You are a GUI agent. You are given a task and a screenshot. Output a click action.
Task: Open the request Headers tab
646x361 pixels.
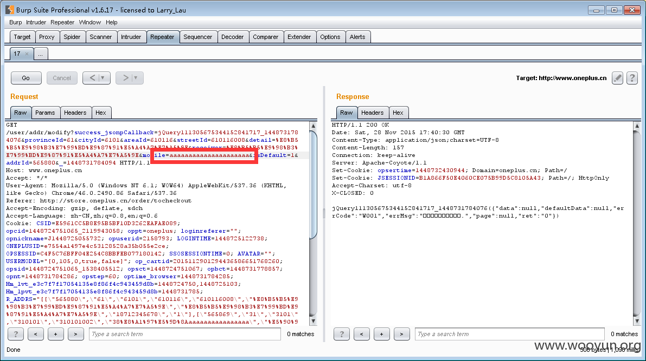pyautogui.click(x=75, y=112)
